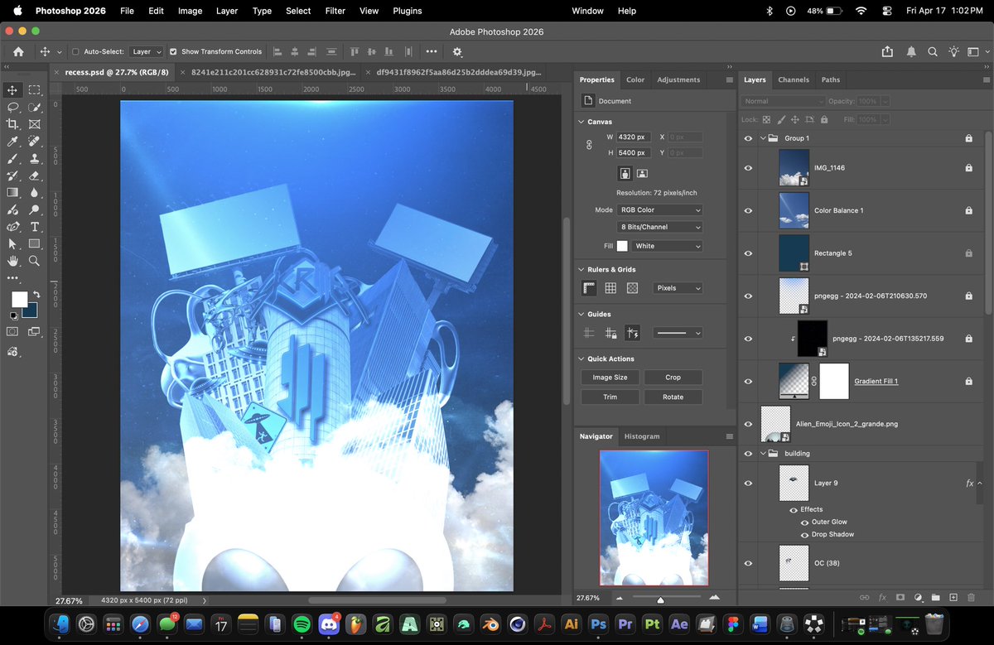Select the Rectangular Marquee tool
994x645 pixels.
point(34,89)
